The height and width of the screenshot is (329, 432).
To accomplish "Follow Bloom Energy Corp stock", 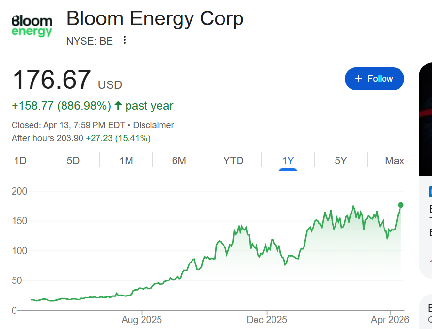I will [x=374, y=79].
